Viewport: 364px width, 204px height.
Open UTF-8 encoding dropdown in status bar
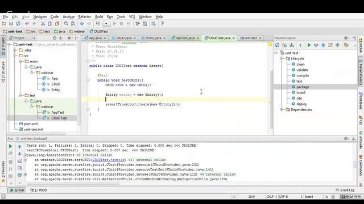pos(291,197)
